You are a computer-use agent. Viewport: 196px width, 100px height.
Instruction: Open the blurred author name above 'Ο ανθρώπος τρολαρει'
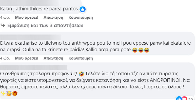(34, 67)
